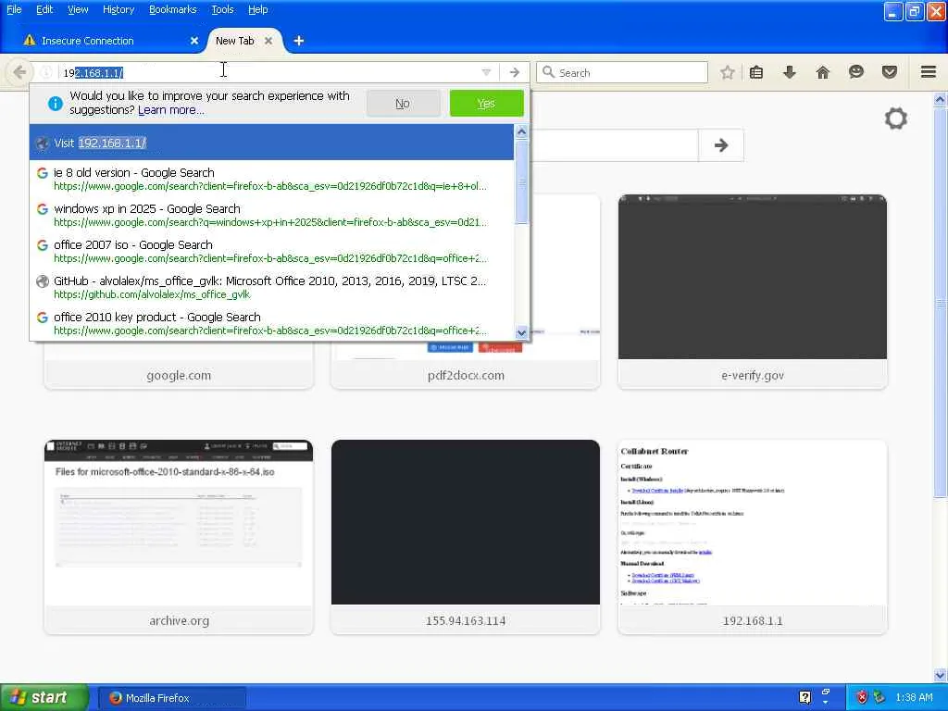
Task: Click the 1:38 AM taskbar clock
Action: click(914, 697)
